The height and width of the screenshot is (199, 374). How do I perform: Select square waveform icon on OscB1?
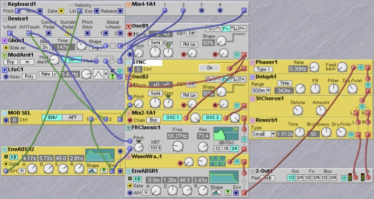point(234,29)
